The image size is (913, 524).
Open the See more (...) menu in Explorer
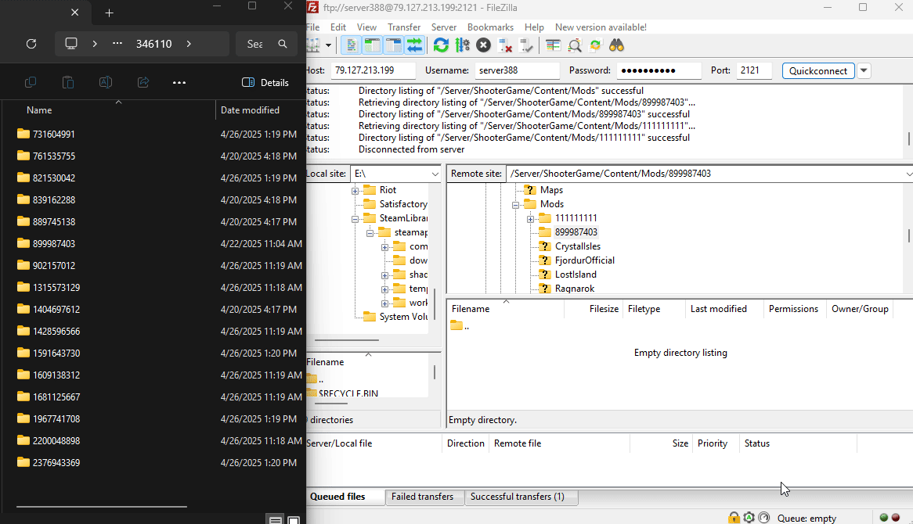[x=179, y=83]
